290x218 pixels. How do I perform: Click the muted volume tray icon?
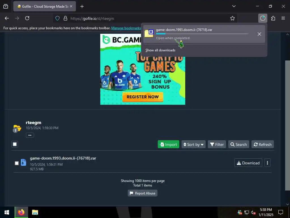(253, 212)
